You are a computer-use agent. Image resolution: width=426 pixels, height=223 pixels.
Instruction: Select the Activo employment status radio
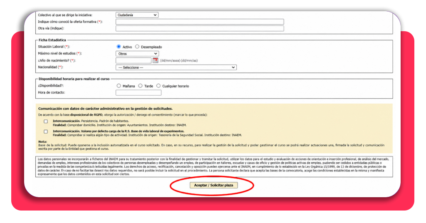coord(119,47)
